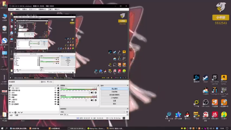
Task: Pop out the audio mixer dock
Action: pos(98,86)
